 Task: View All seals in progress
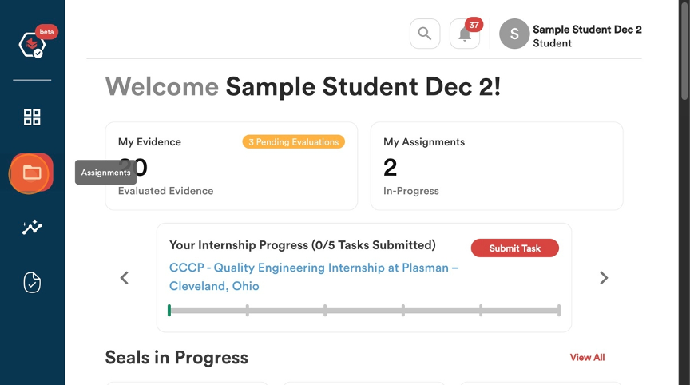pyautogui.click(x=587, y=357)
